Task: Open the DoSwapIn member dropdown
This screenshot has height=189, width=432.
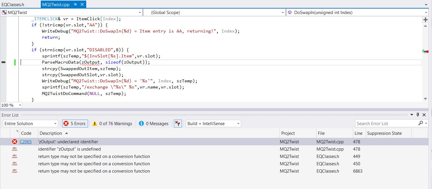Action: tap(426, 13)
